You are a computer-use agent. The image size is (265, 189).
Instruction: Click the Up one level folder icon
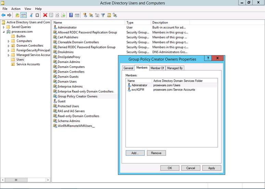(x=17, y=15)
